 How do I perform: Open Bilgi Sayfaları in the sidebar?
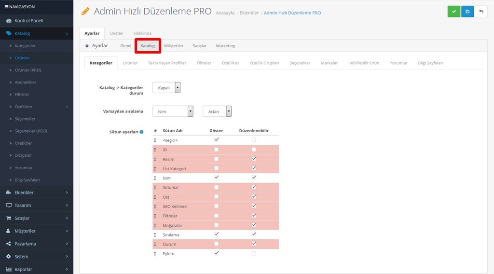(x=27, y=180)
